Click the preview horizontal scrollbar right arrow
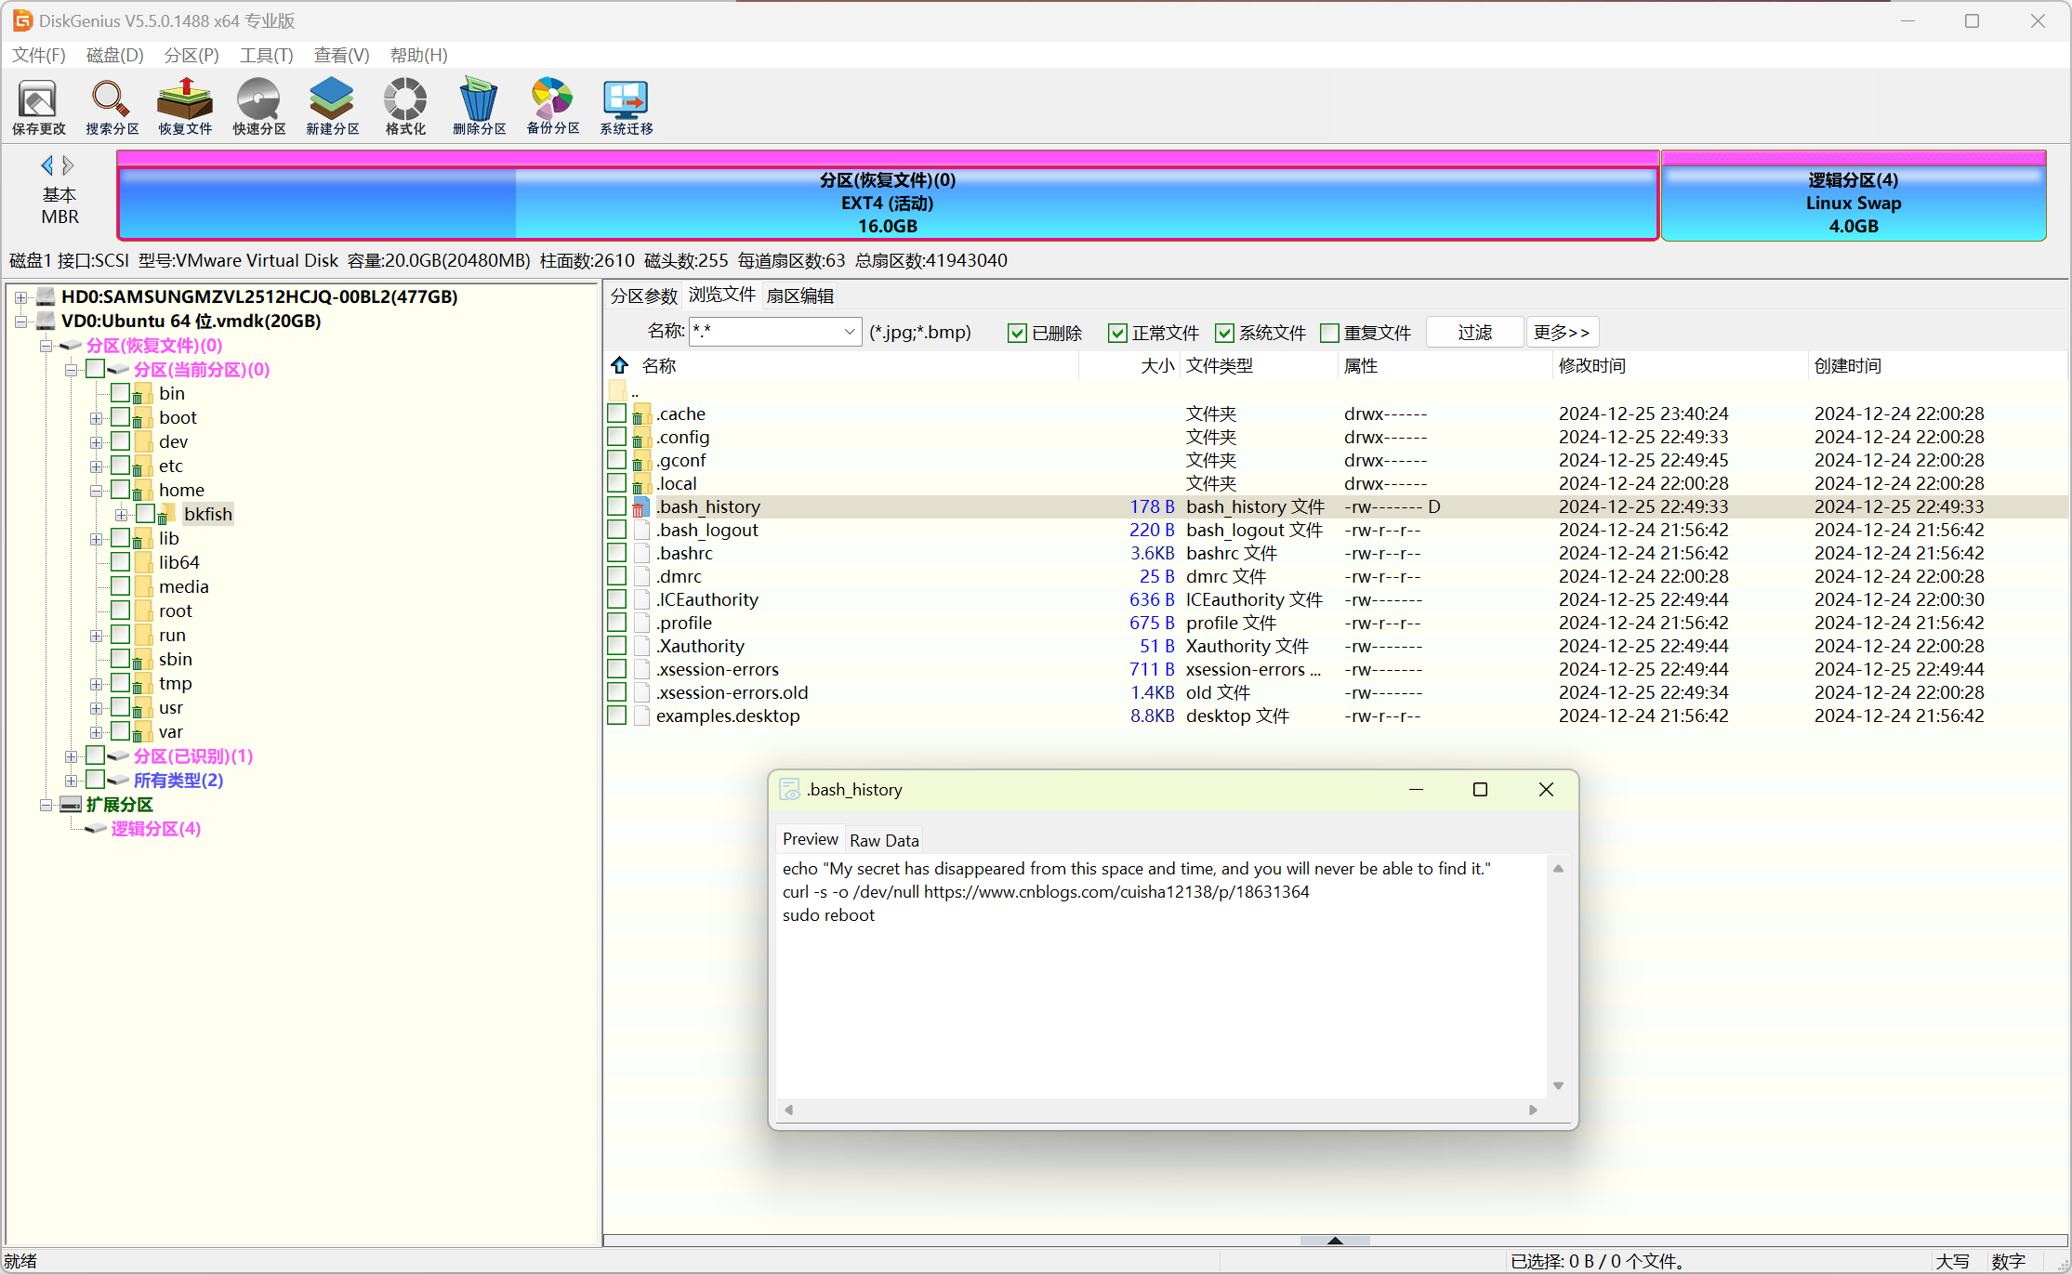The image size is (2072, 1274). [x=1533, y=1110]
